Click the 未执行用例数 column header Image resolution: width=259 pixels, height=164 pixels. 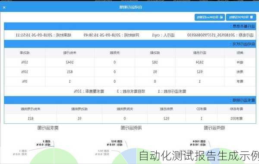point(31,109)
